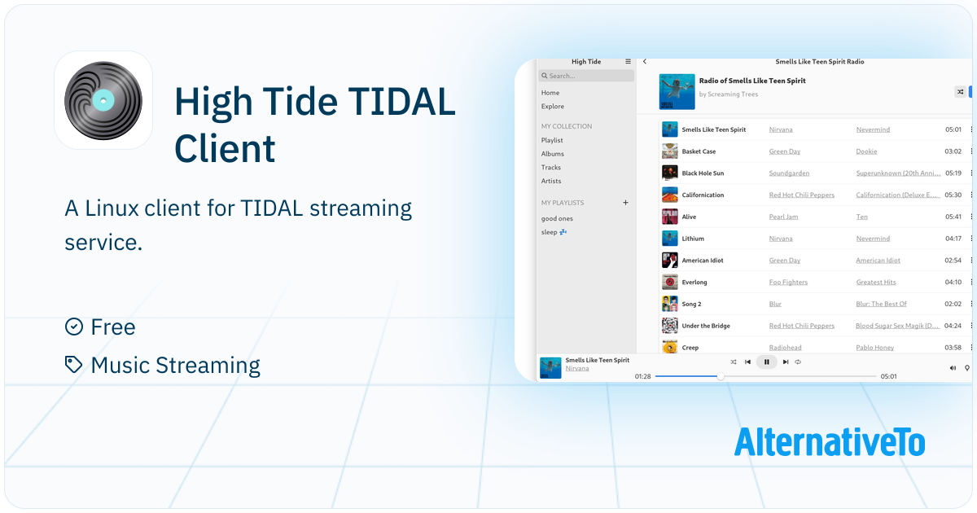The image size is (977, 513).
Task: Toggle shuffle in the player bar
Action: pyautogui.click(x=734, y=362)
